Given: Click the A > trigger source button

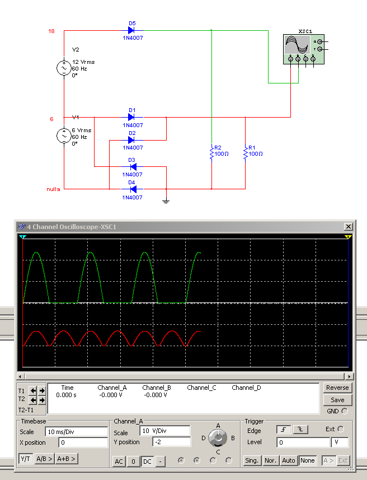Looking at the screenshot, I should pyautogui.click(x=328, y=460).
